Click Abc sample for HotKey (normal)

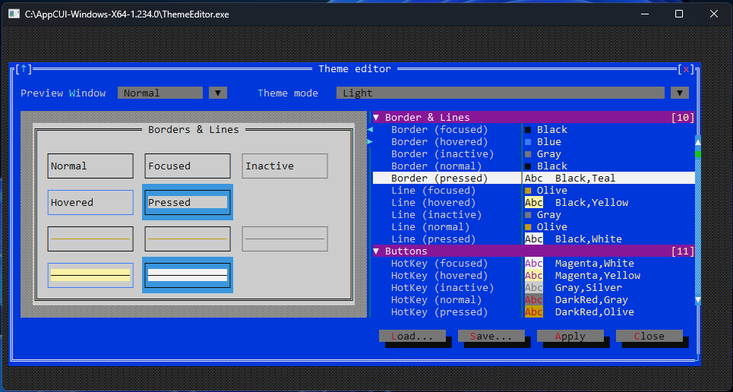click(x=534, y=300)
